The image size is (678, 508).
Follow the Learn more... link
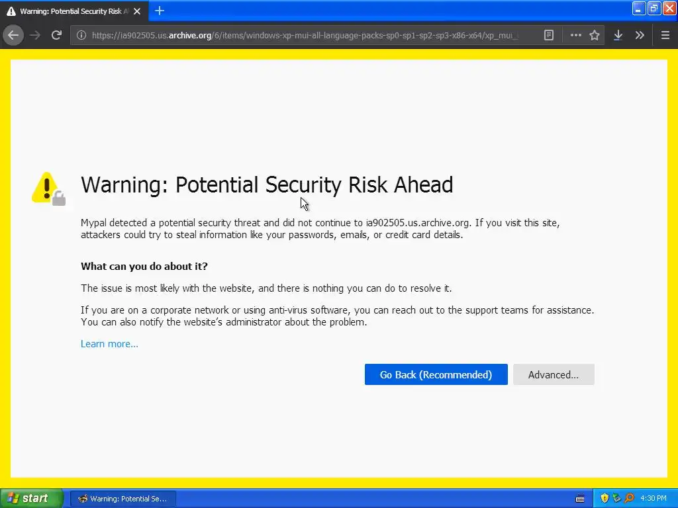point(109,344)
